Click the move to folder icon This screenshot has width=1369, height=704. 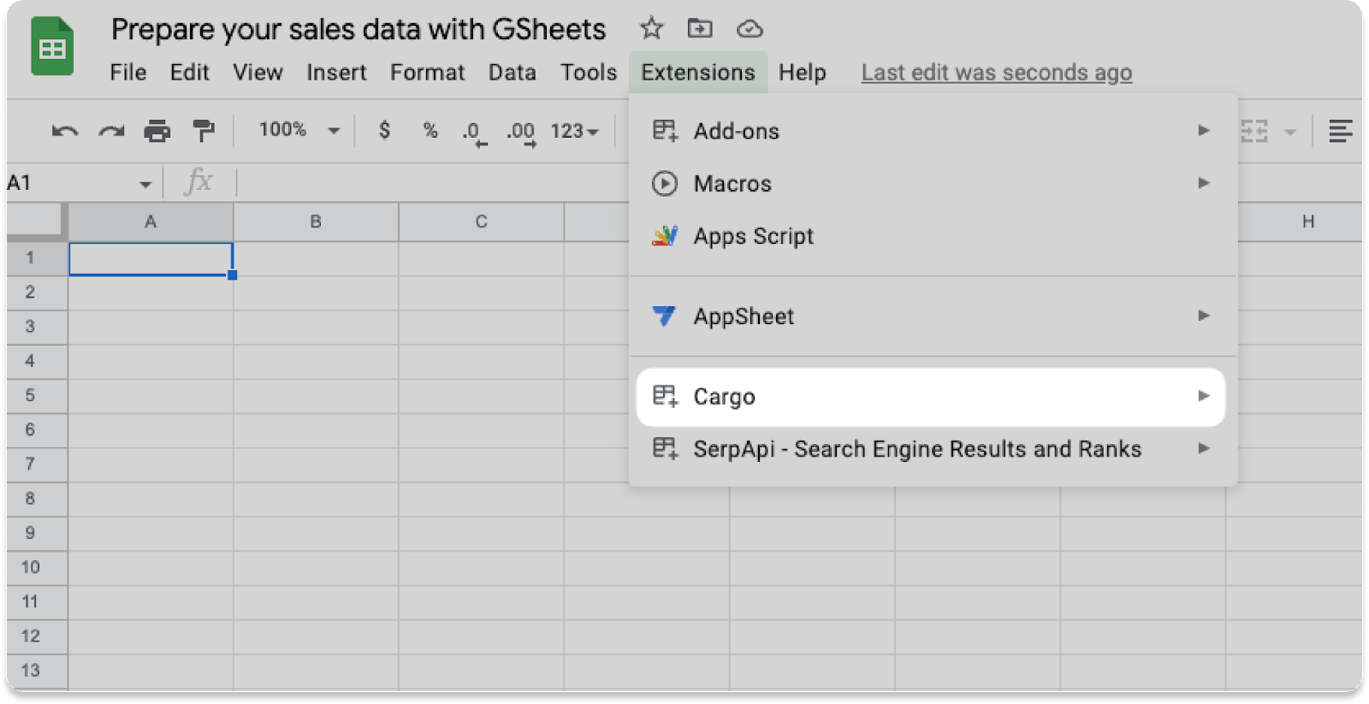tap(700, 28)
